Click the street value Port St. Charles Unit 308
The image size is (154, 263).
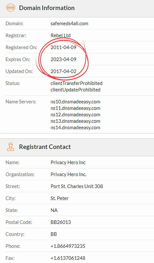(x=77, y=186)
